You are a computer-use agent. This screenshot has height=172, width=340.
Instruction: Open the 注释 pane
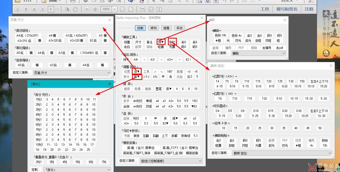(309, 9)
